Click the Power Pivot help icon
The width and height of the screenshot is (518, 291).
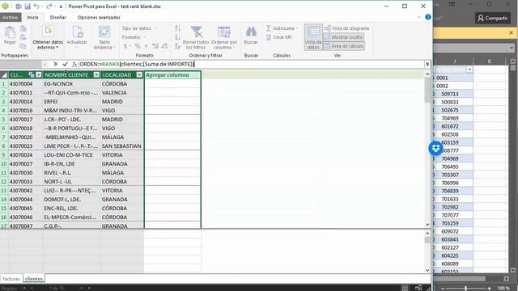[x=428, y=17]
